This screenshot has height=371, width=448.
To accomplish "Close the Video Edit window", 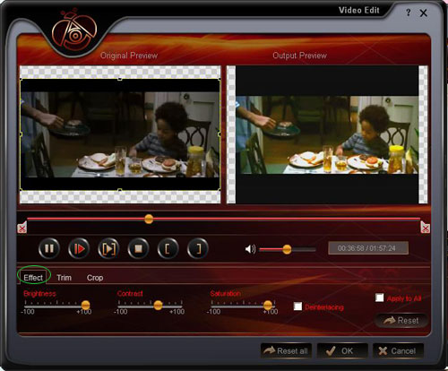I will coord(424,13).
